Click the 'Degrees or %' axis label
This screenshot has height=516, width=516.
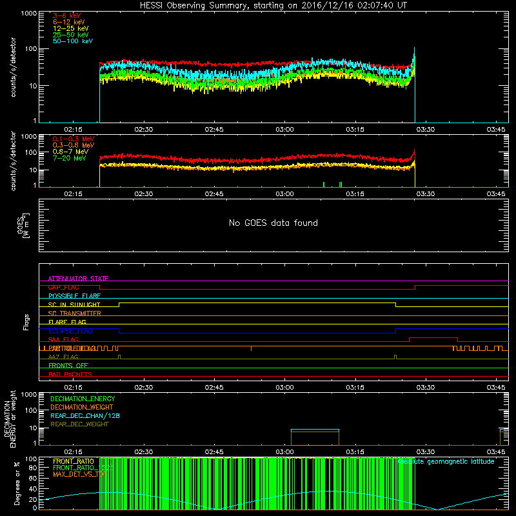pyautogui.click(x=17, y=483)
